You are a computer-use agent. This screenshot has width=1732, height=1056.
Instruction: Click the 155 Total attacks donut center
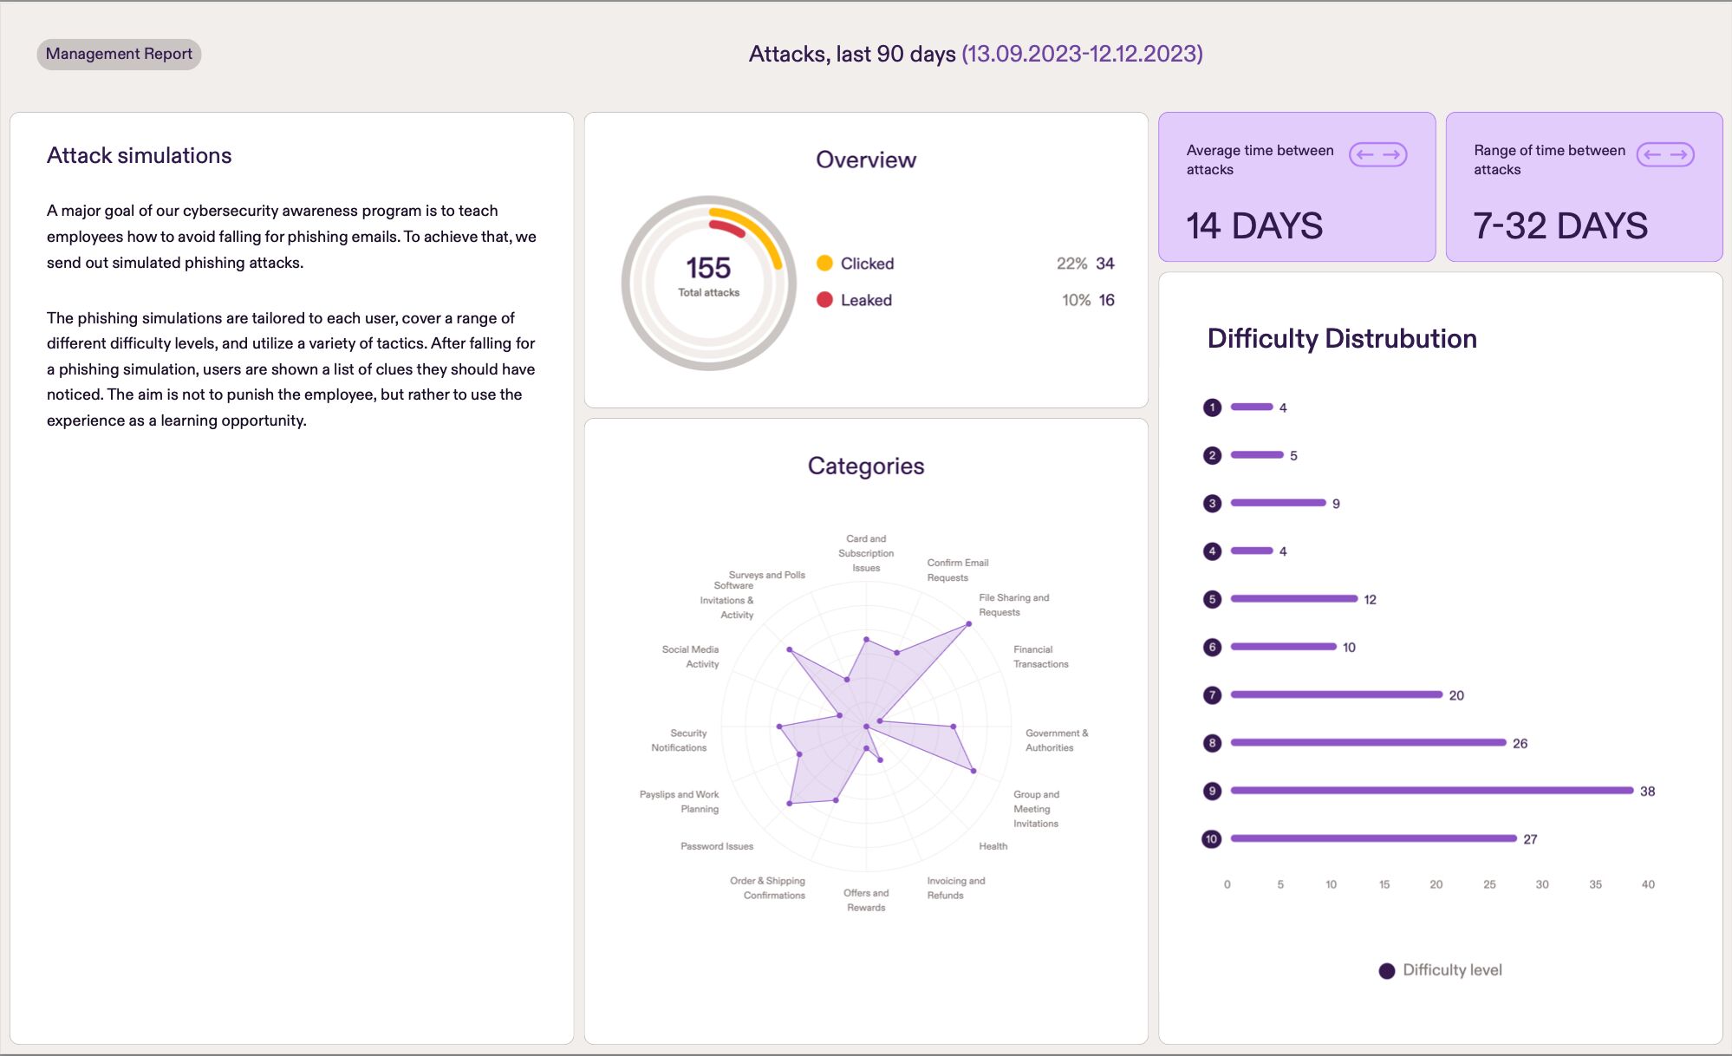pyautogui.click(x=708, y=276)
